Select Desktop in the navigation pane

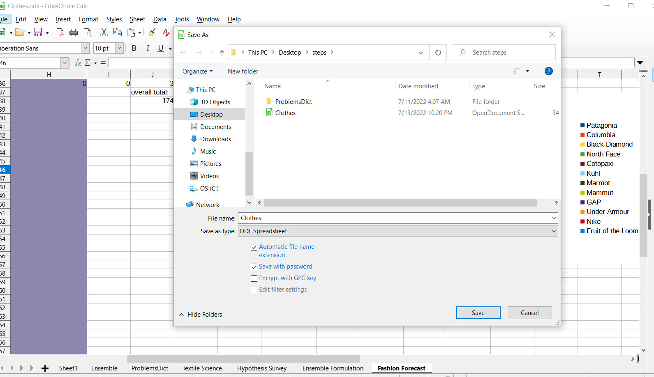pyautogui.click(x=211, y=115)
